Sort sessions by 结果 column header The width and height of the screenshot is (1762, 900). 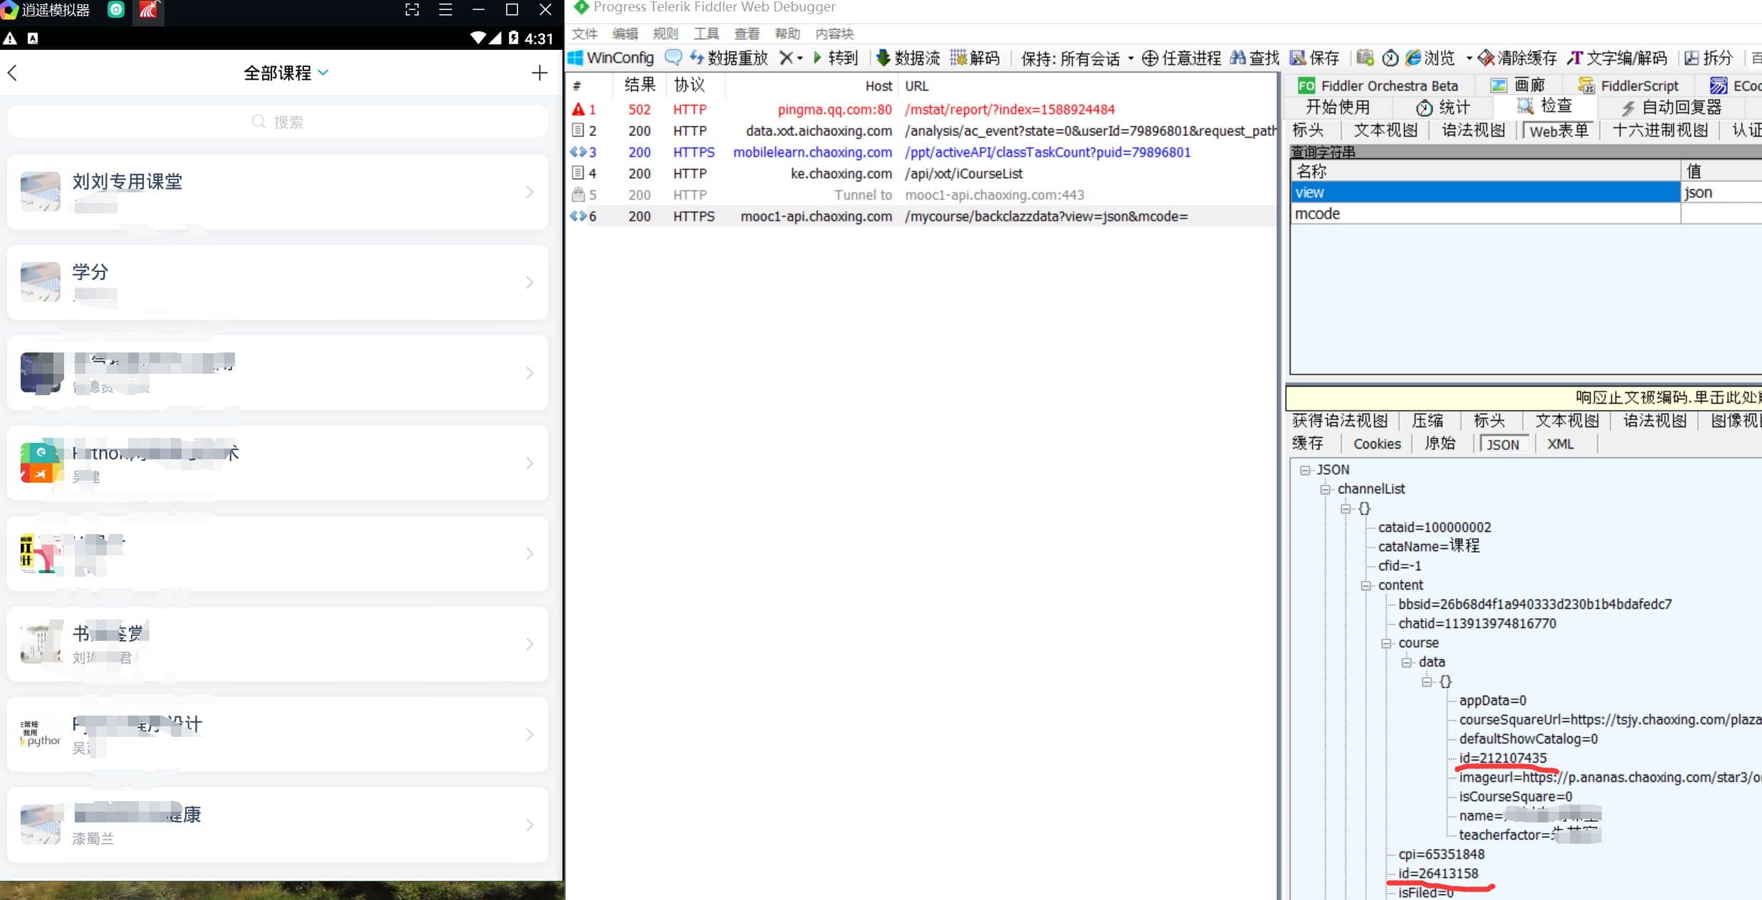click(639, 85)
